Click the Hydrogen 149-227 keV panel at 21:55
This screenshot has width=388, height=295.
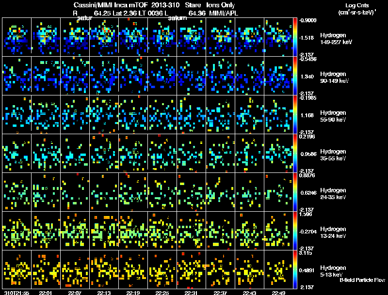click(17, 37)
